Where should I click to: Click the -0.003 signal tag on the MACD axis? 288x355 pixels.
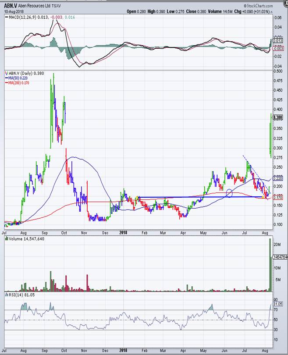point(278,48)
